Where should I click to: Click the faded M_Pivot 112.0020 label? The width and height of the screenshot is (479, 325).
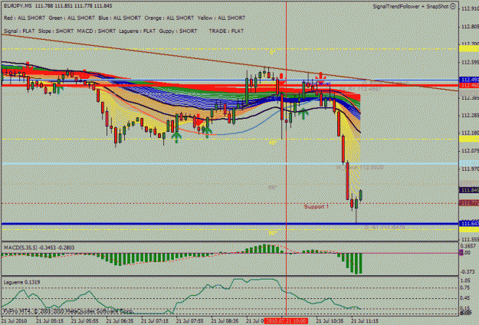tap(359, 167)
